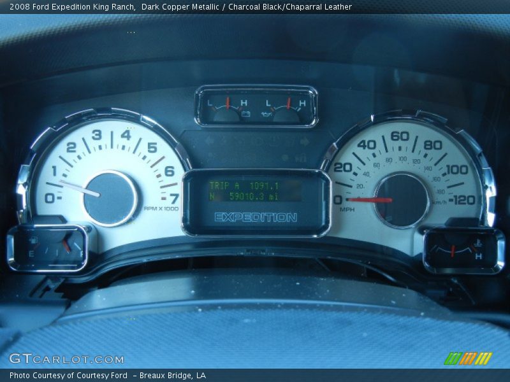The height and width of the screenshot is (382, 510).
Task: Click the large 80 on the speedometer
Action: tap(433, 145)
